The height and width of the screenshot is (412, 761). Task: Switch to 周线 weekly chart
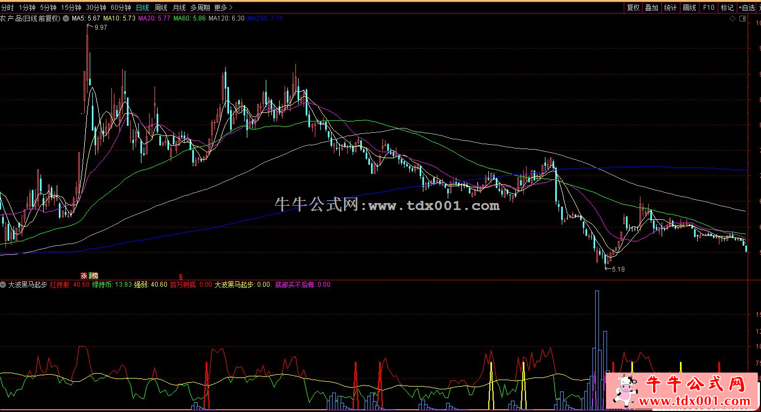(161, 8)
